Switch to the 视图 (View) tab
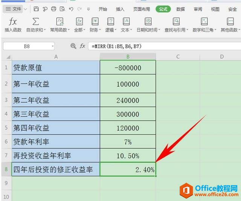The width and height of the screenshot is (241, 201). (215, 9)
